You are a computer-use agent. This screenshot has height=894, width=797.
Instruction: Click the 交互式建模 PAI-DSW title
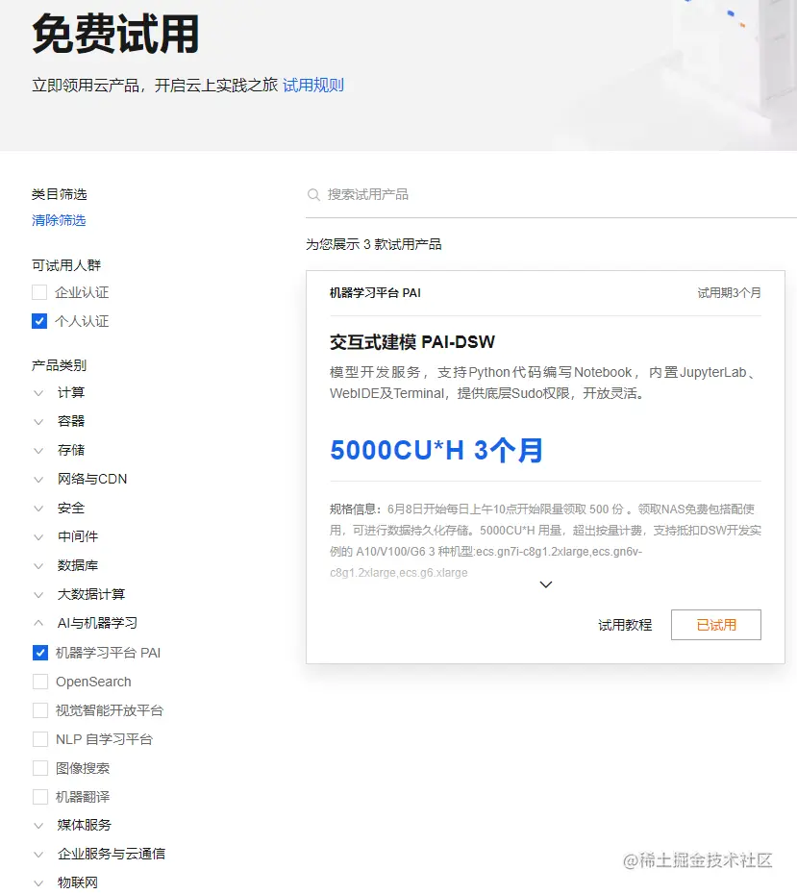click(412, 342)
